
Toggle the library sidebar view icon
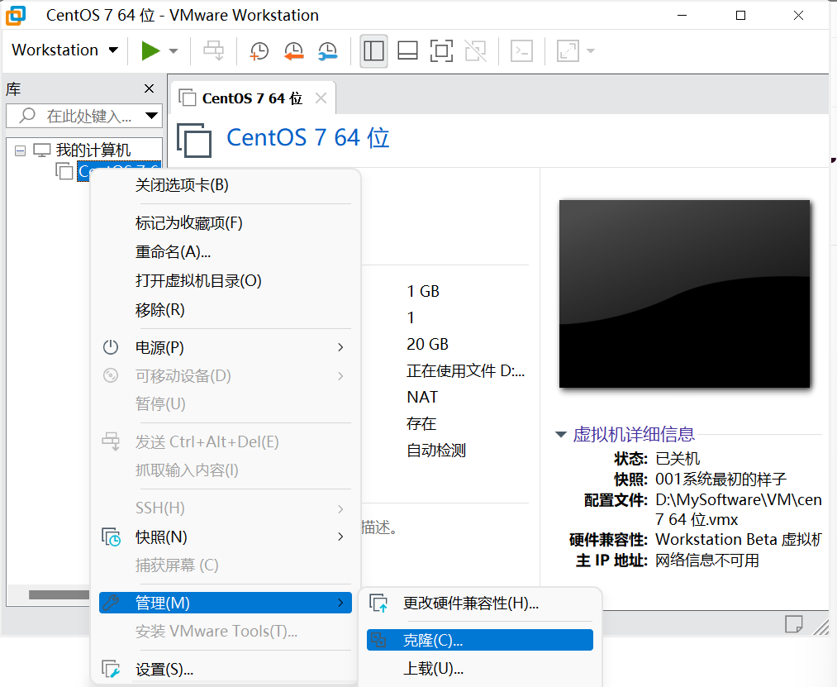click(373, 51)
